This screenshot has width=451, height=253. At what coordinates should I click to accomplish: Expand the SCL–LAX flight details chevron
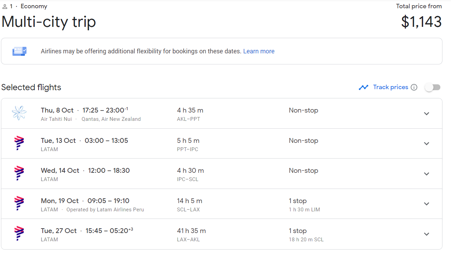427,204
